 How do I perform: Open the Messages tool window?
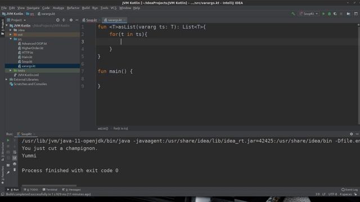coord(71,190)
